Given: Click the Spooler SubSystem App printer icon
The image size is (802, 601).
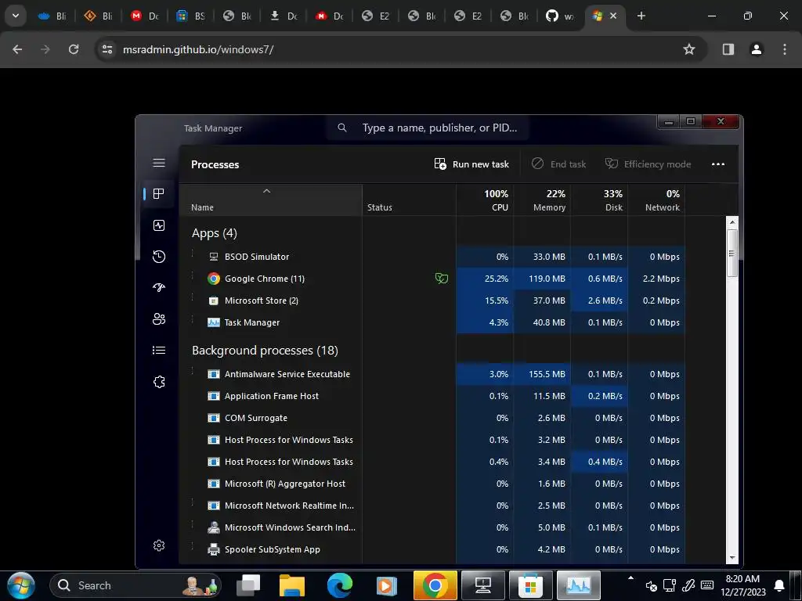Looking at the screenshot, I should click(213, 549).
